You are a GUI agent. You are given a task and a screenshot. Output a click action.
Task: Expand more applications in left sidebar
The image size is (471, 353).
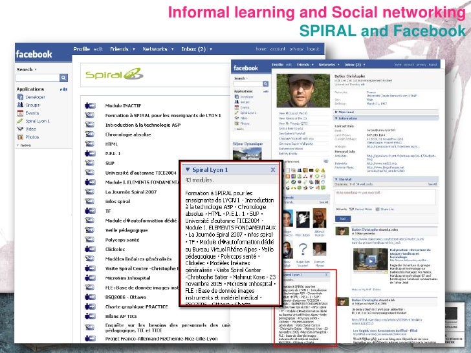(x=24, y=145)
